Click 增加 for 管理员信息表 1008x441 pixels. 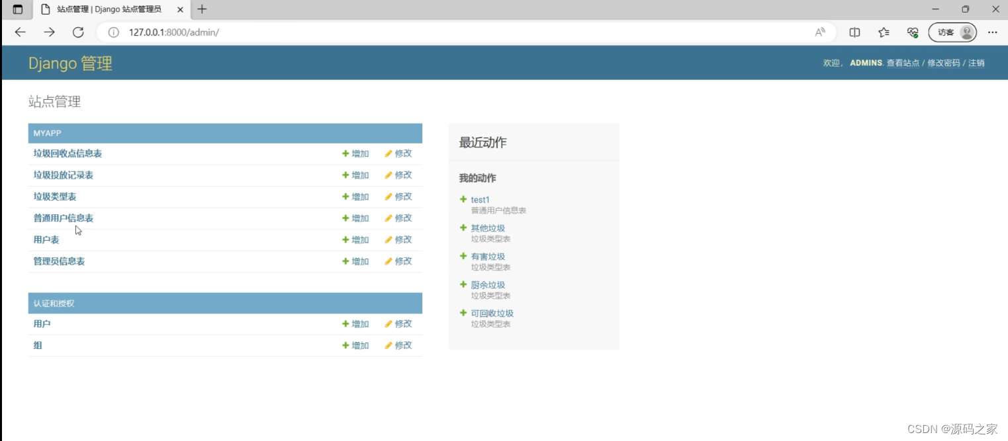(x=356, y=261)
